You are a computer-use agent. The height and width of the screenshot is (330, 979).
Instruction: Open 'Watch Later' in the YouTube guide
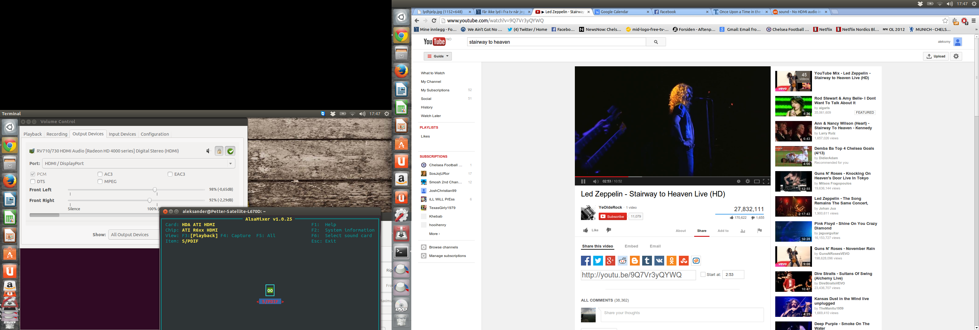coord(430,116)
